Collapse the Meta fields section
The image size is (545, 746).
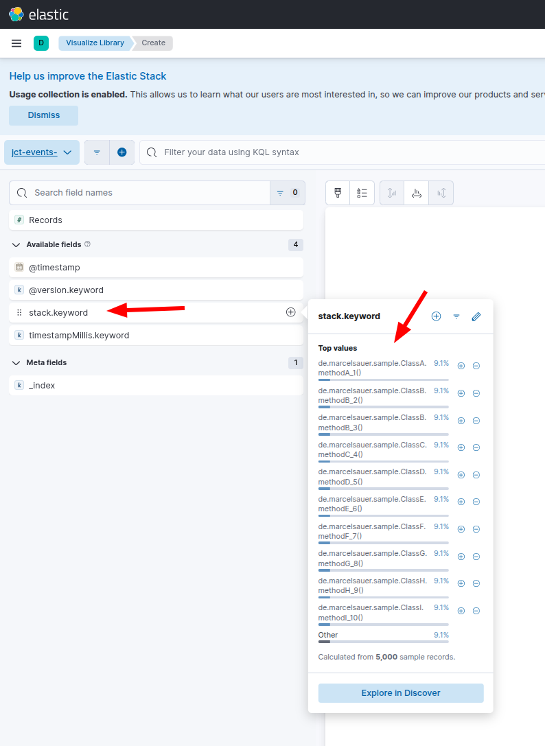[x=16, y=363]
